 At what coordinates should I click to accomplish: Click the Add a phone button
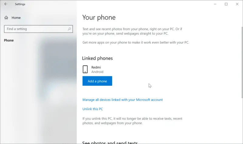pos(97,81)
